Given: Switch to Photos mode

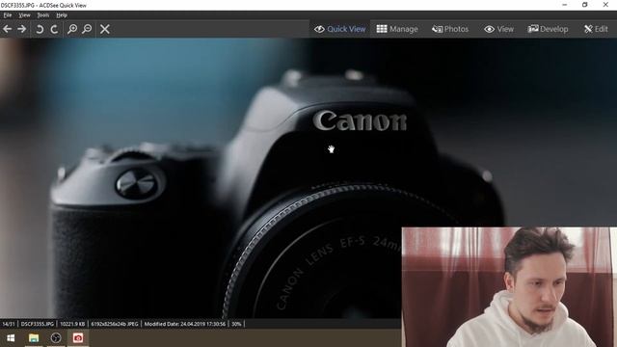Looking at the screenshot, I should [x=450, y=29].
